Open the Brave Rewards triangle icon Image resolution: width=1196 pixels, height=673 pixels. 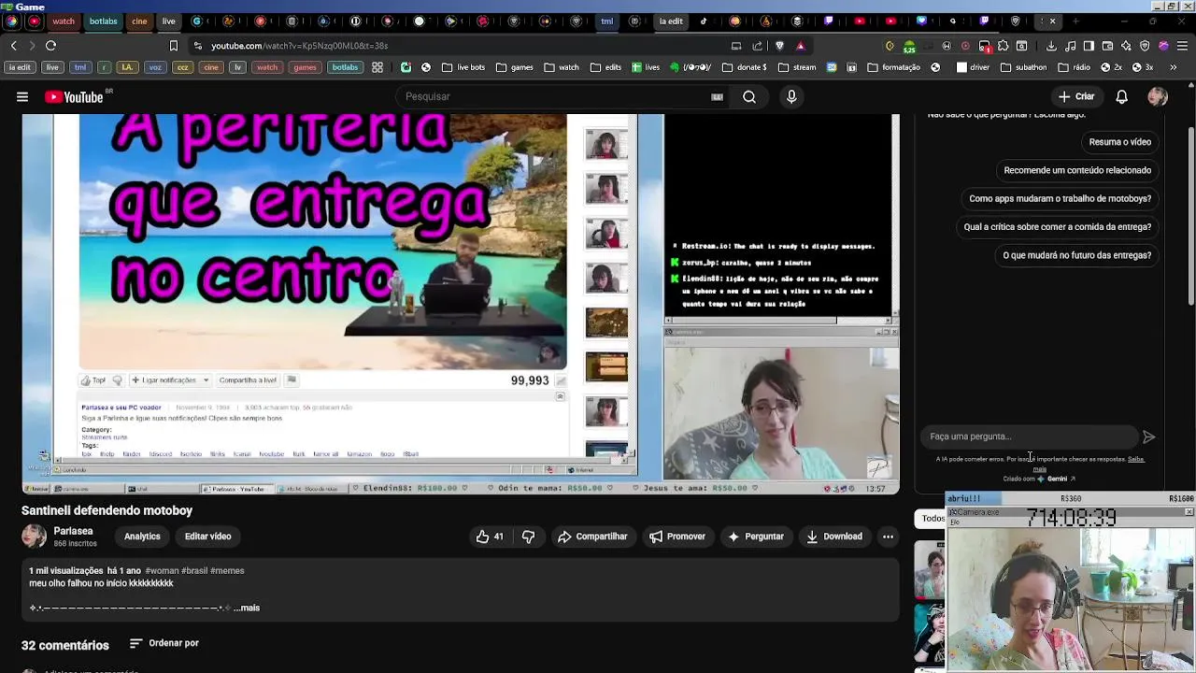tap(800, 45)
